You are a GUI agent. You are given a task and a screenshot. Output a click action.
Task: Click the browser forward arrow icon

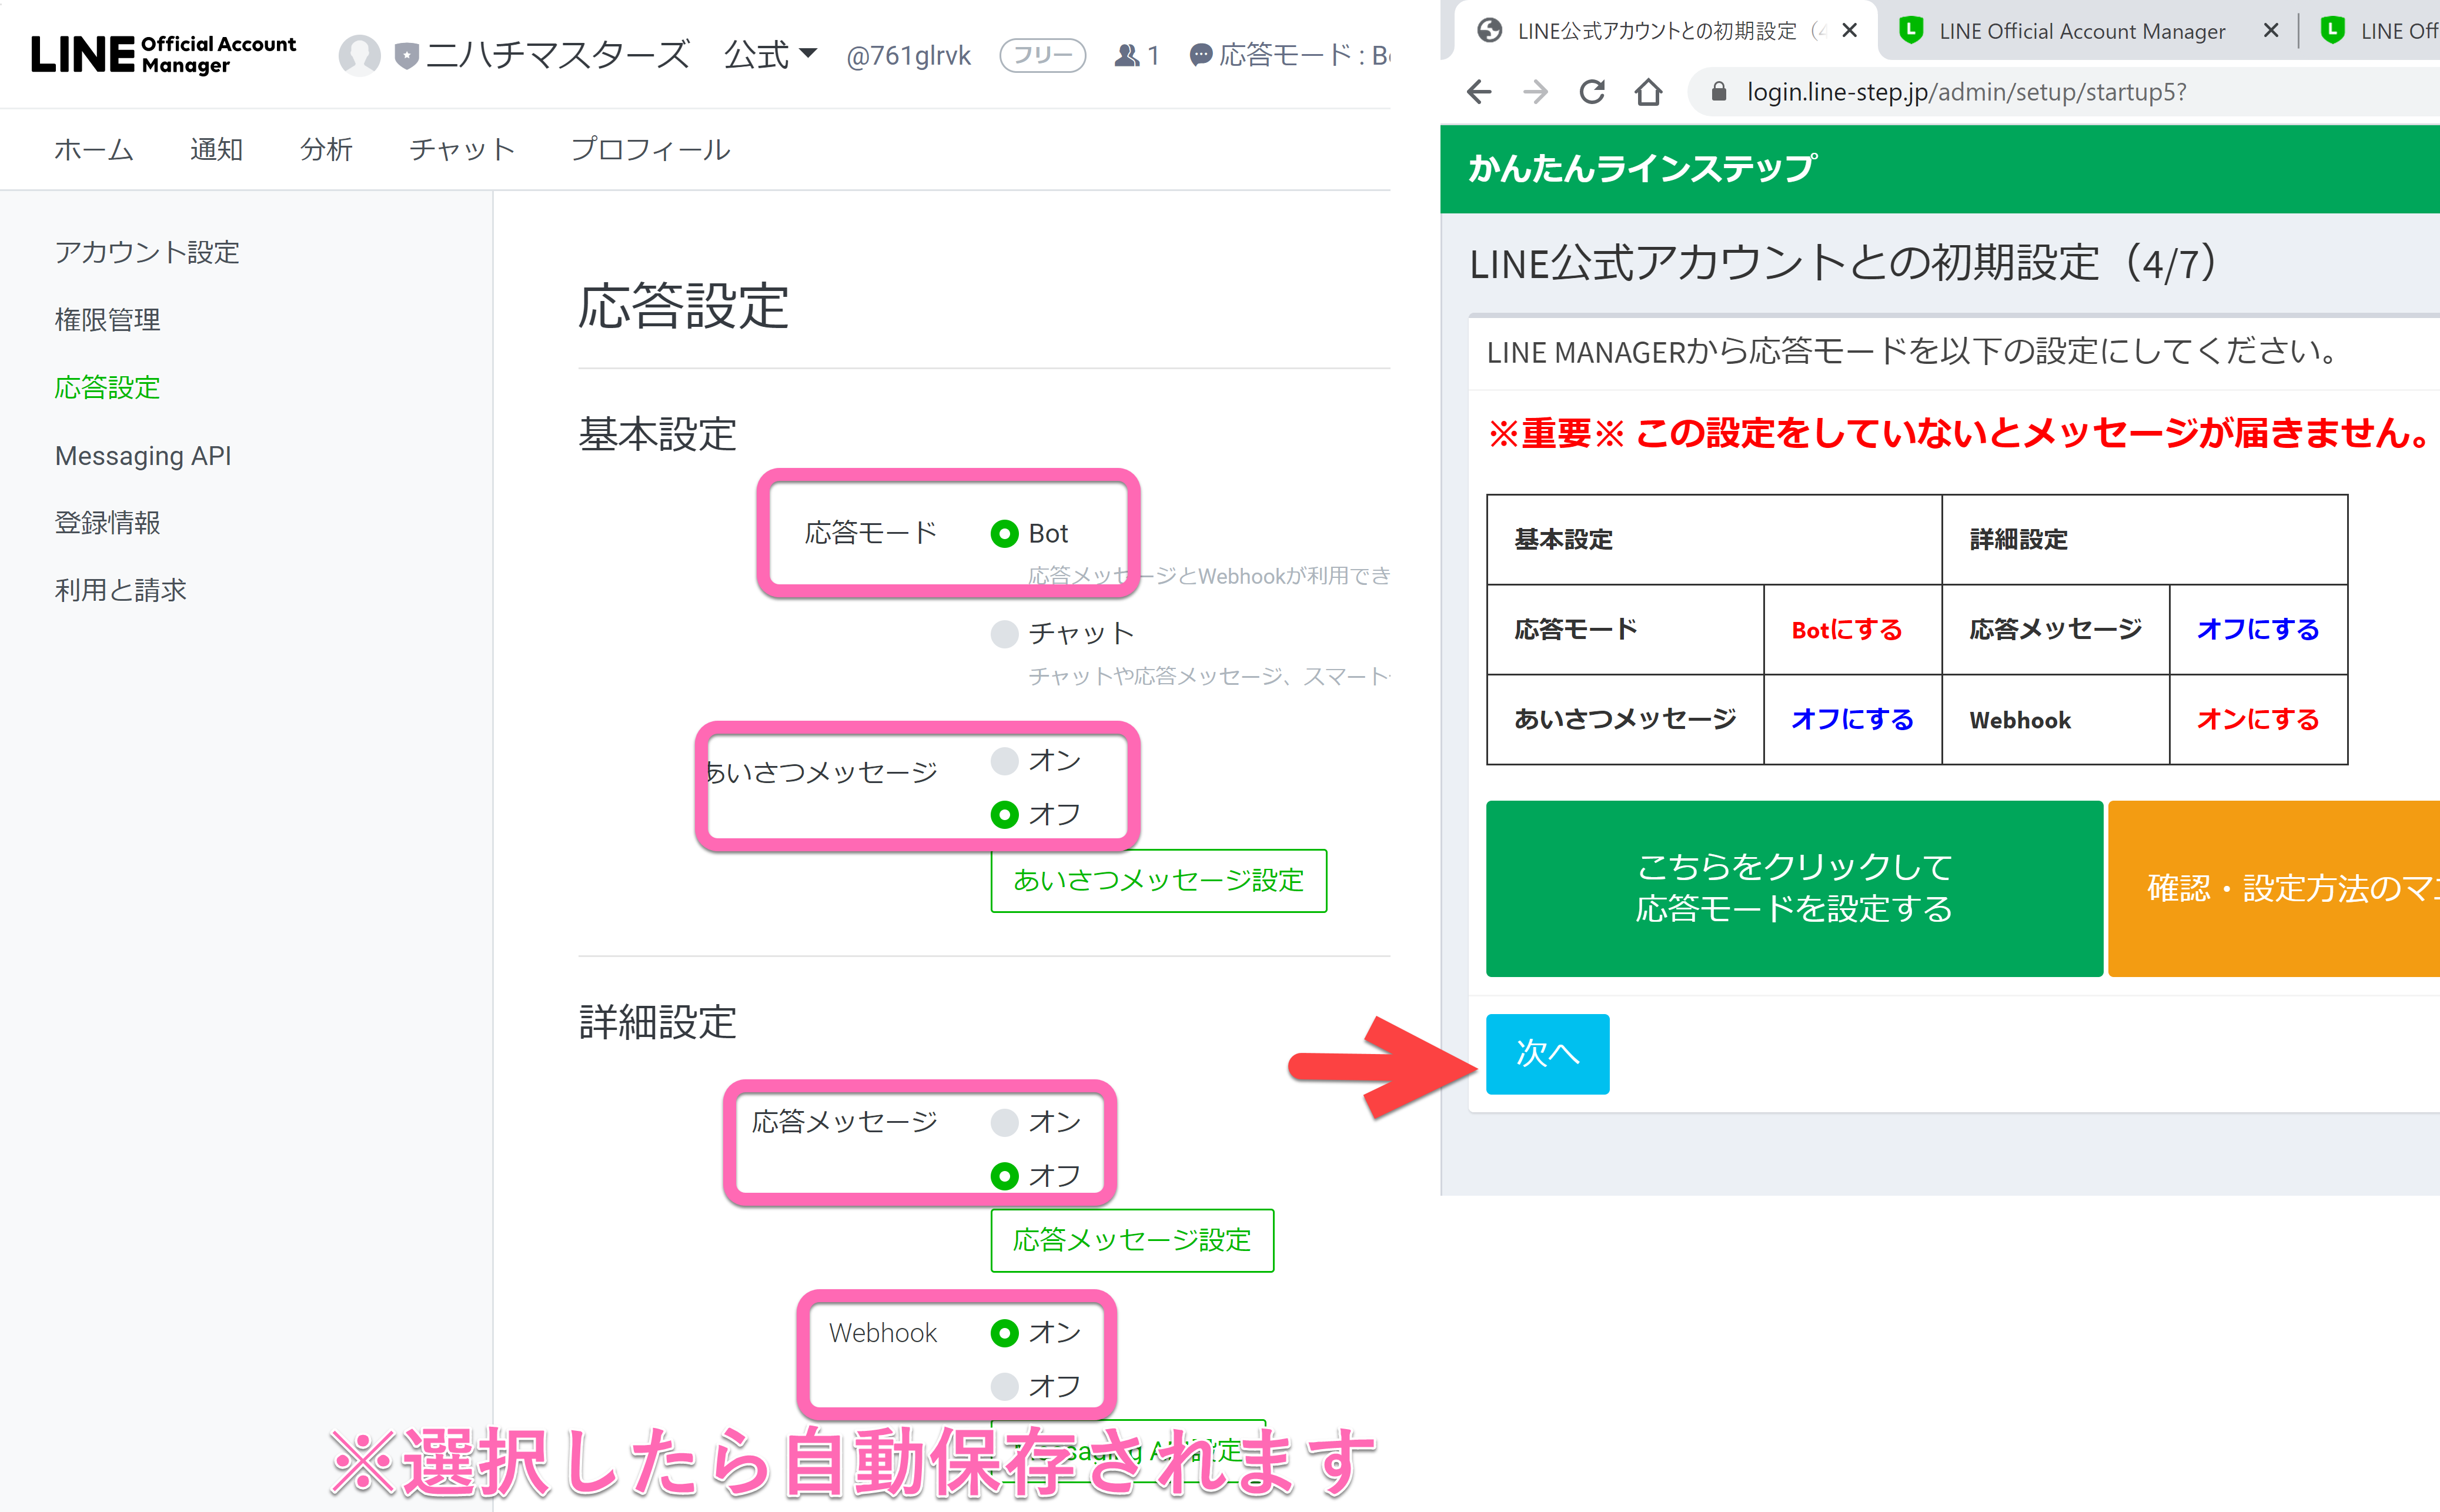click(x=1535, y=92)
